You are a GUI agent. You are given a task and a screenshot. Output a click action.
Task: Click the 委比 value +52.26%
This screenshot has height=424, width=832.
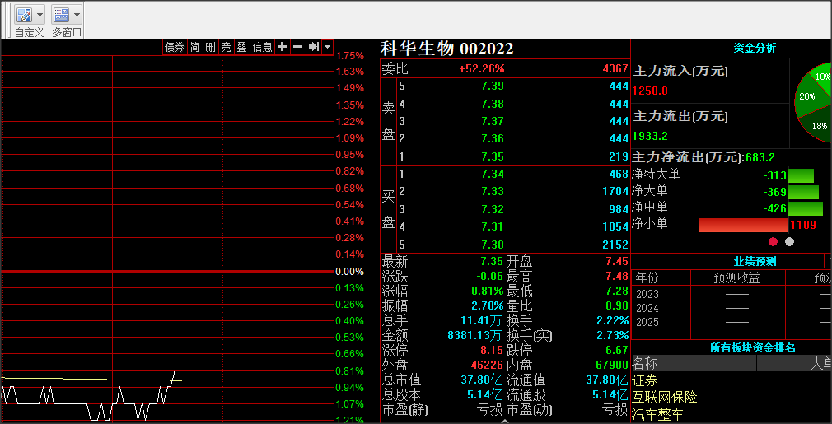point(482,68)
